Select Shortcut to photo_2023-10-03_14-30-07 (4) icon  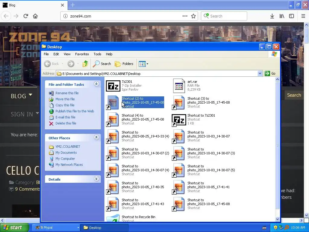point(113,170)
